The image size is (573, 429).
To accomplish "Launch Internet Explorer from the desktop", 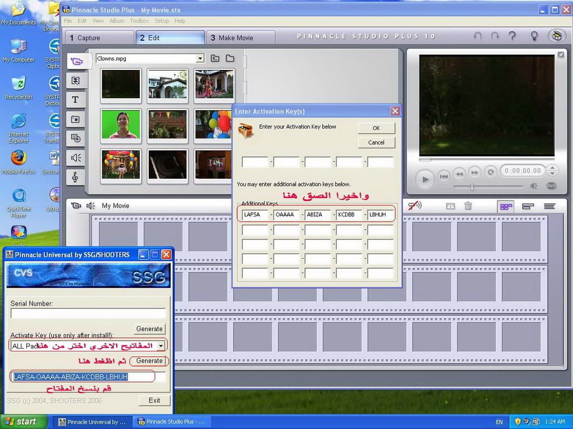I will (18, 128).
